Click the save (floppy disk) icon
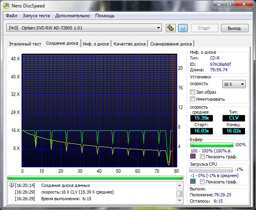The width and height of the screenshot is (256, 210). point(182,28)
